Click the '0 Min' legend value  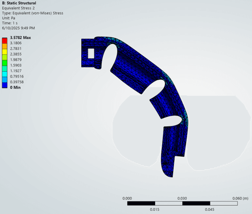coord(15,88)
